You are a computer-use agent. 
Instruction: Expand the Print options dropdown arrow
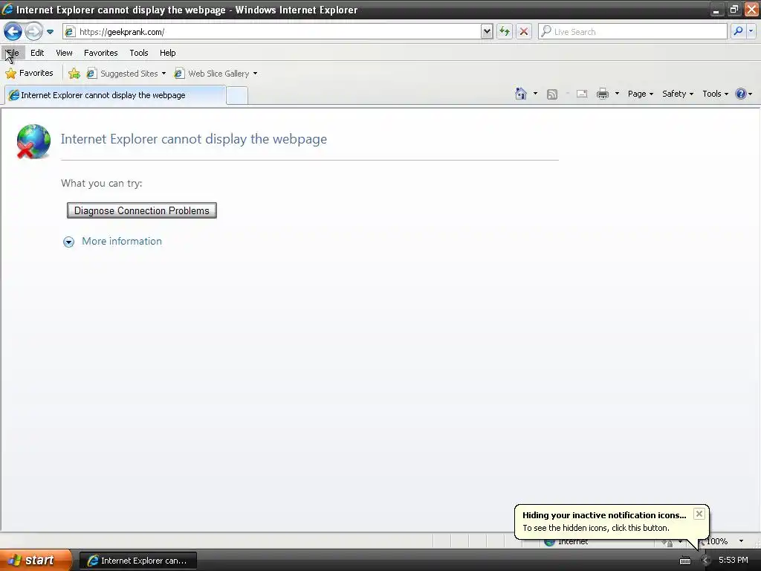click(x=617, y=94)
